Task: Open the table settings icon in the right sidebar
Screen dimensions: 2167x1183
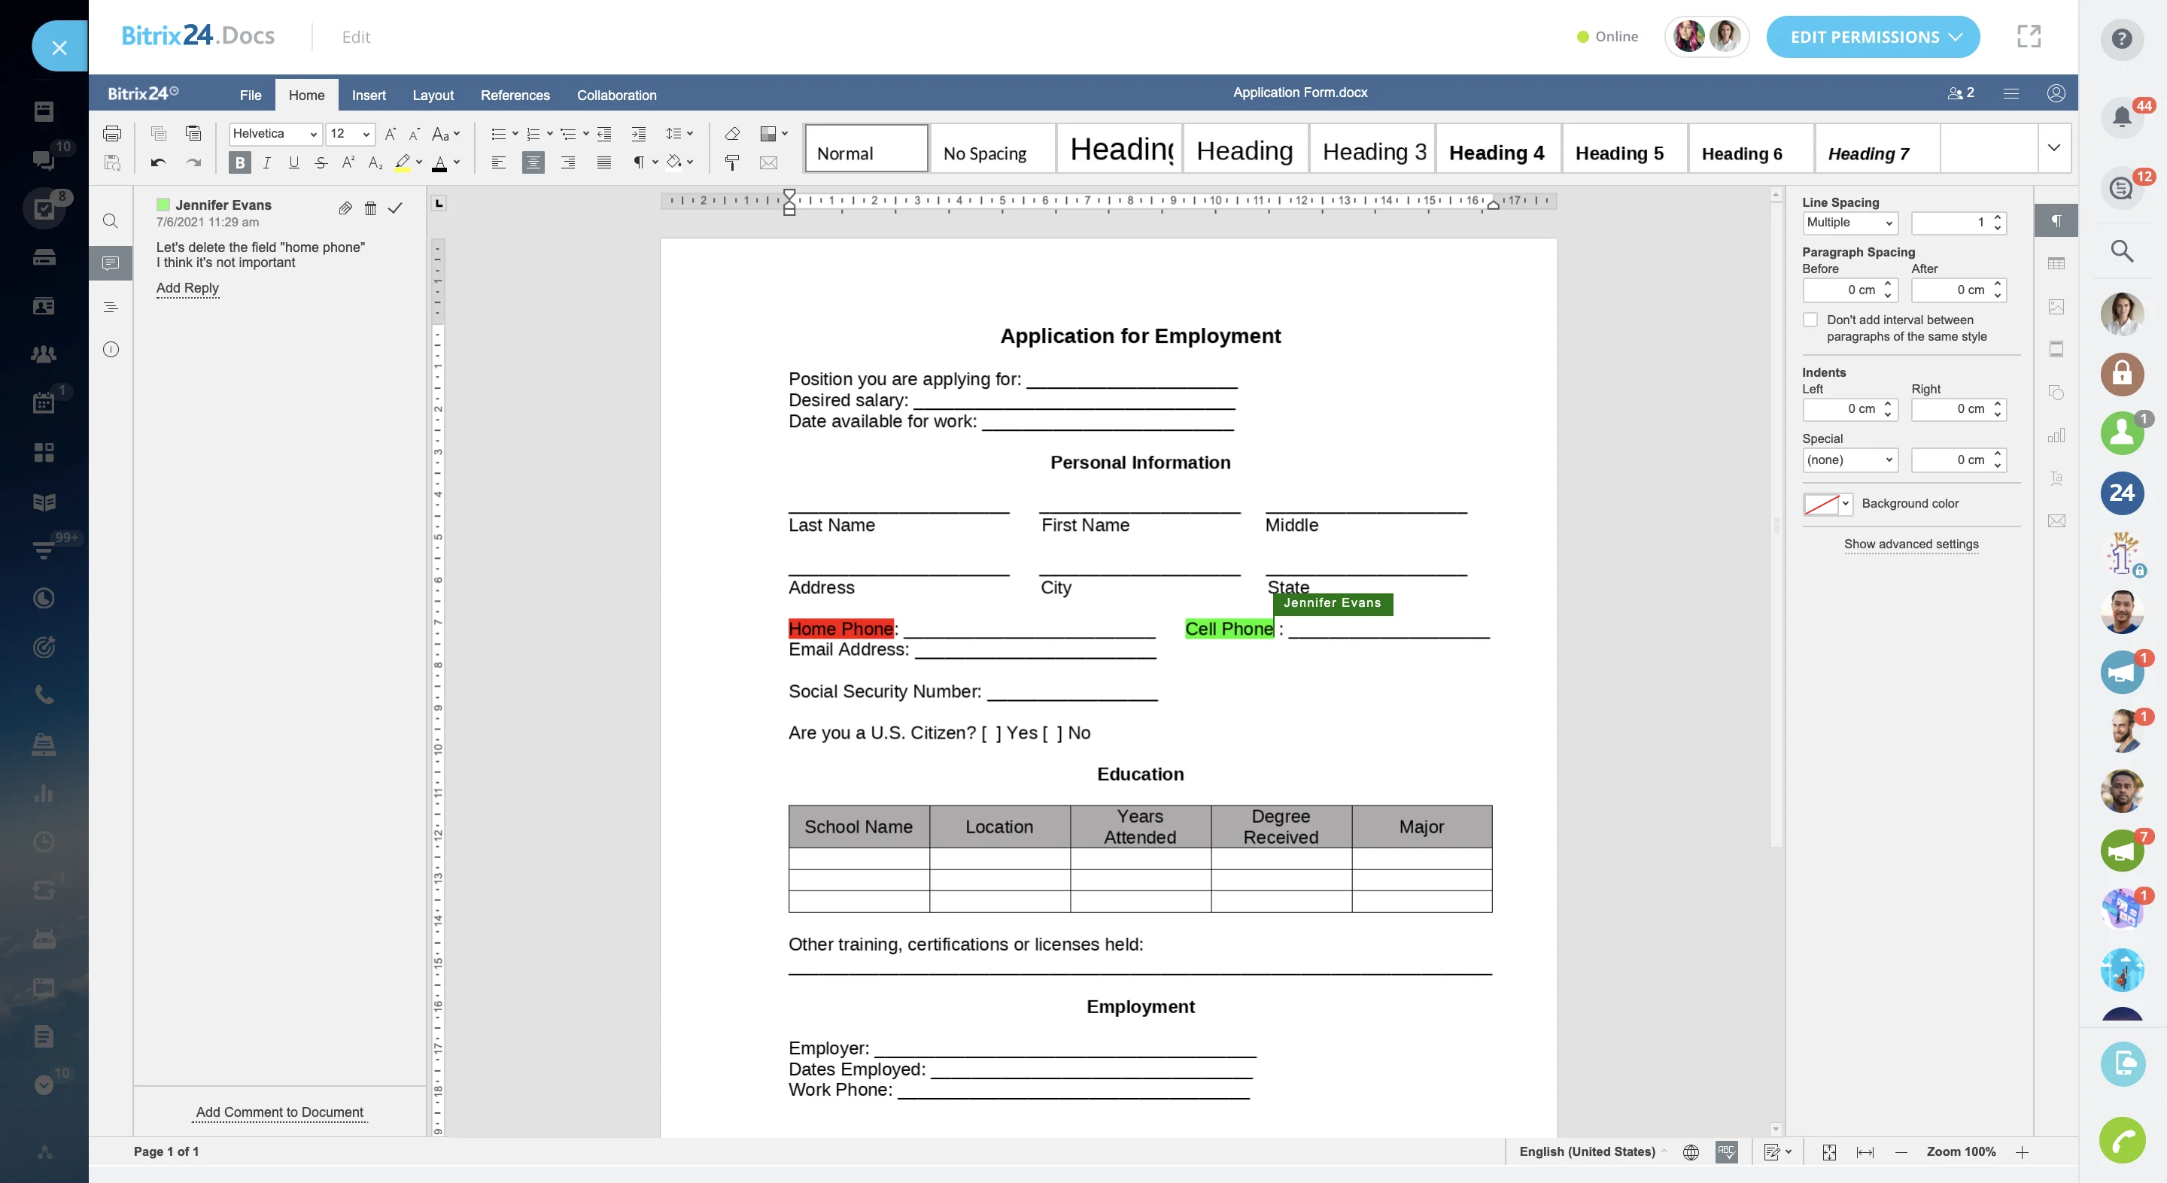Action: [2056, 264]
